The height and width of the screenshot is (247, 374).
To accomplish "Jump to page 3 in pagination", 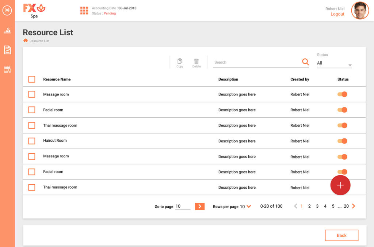I will point(317,206).
